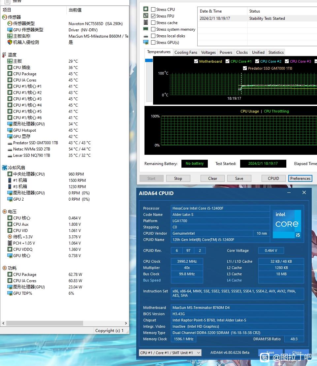Screen dimensions: 317x366
Task: Toggle the CPU Core #1 graph checkbox
Action: point(227,61)
